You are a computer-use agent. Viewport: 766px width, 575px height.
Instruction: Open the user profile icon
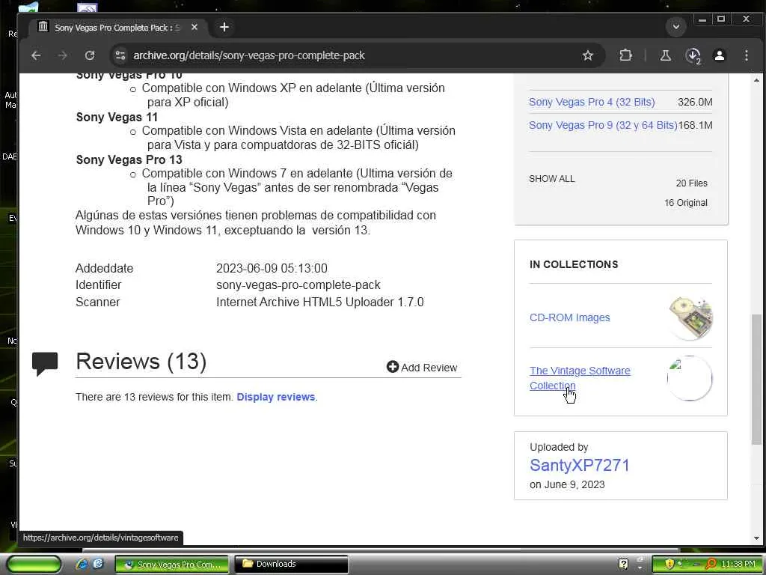[720, 55]
